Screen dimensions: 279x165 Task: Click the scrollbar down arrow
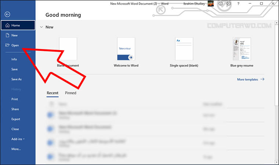[x=276, y=162]
